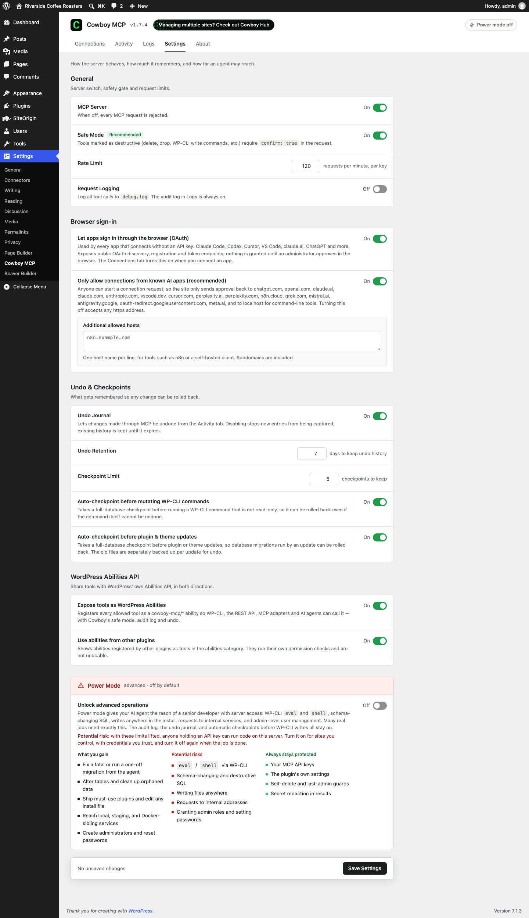Click the Undo Retention days field
The image size is (529, 918).
(x=312, y=454)
